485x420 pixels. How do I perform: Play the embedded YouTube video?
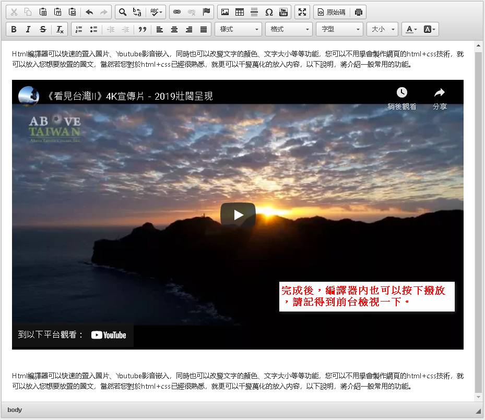point(238,214)
